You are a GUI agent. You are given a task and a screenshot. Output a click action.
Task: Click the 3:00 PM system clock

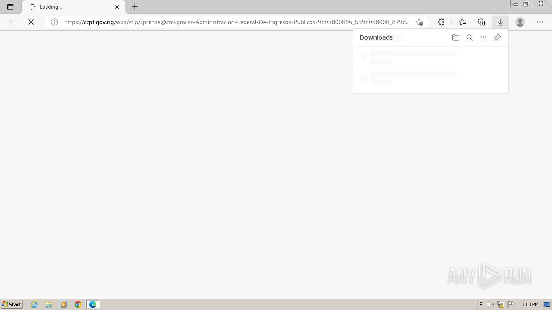coord(530,304)
